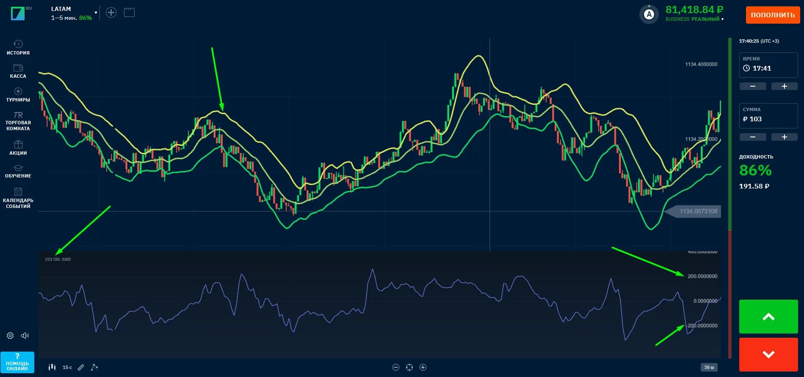The height and width of the screenshot is (377, 804).
Task: Click the account balance 81,418.84 ₽
Action: point(694,9)
